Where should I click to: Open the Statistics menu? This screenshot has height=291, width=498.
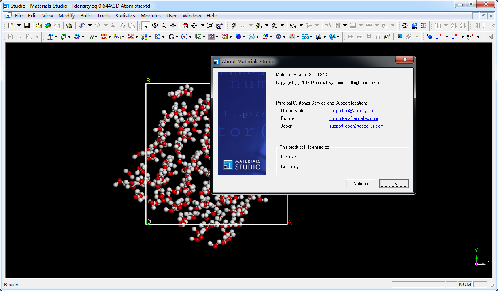click(125, 16)
